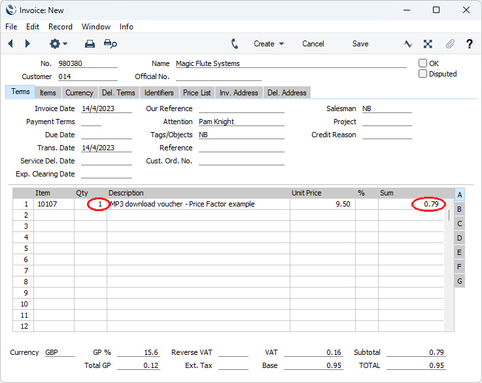Click the Service Del. Date field

point(107,161)
